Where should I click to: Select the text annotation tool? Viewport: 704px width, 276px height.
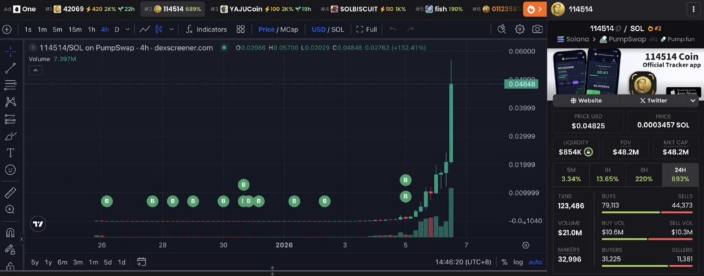[x=10, y=152]
